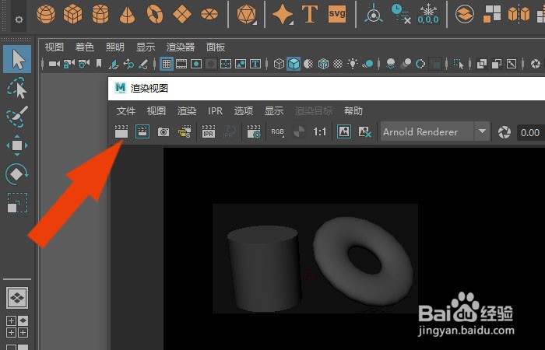545x350 pixels.
Task: Import SVG using the svg shelf icon
Action: pyautogui.click(x=337, y=14)
